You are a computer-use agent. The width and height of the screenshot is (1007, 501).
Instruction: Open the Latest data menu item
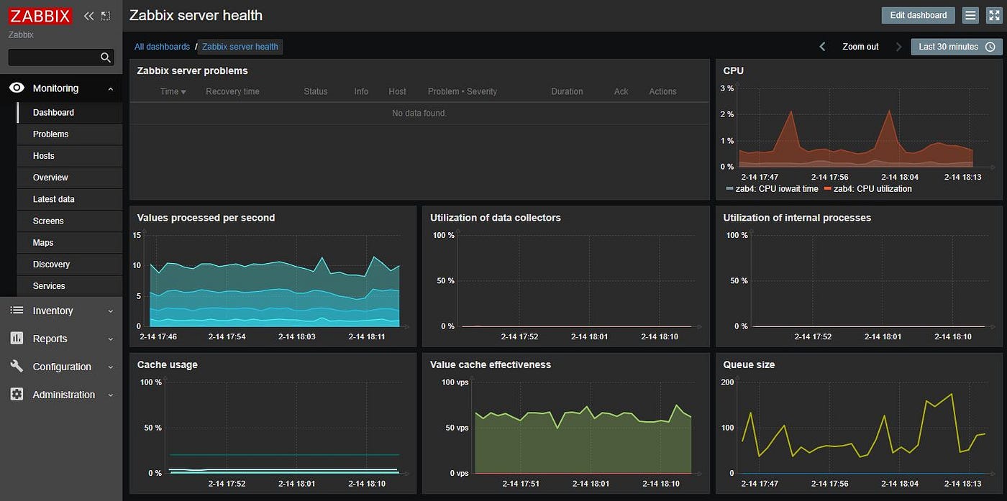[x=70, y=199]
